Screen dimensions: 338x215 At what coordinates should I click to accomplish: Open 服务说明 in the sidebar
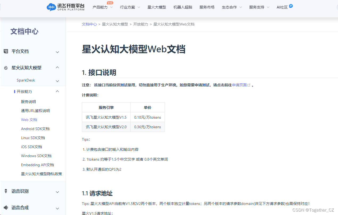28,102
